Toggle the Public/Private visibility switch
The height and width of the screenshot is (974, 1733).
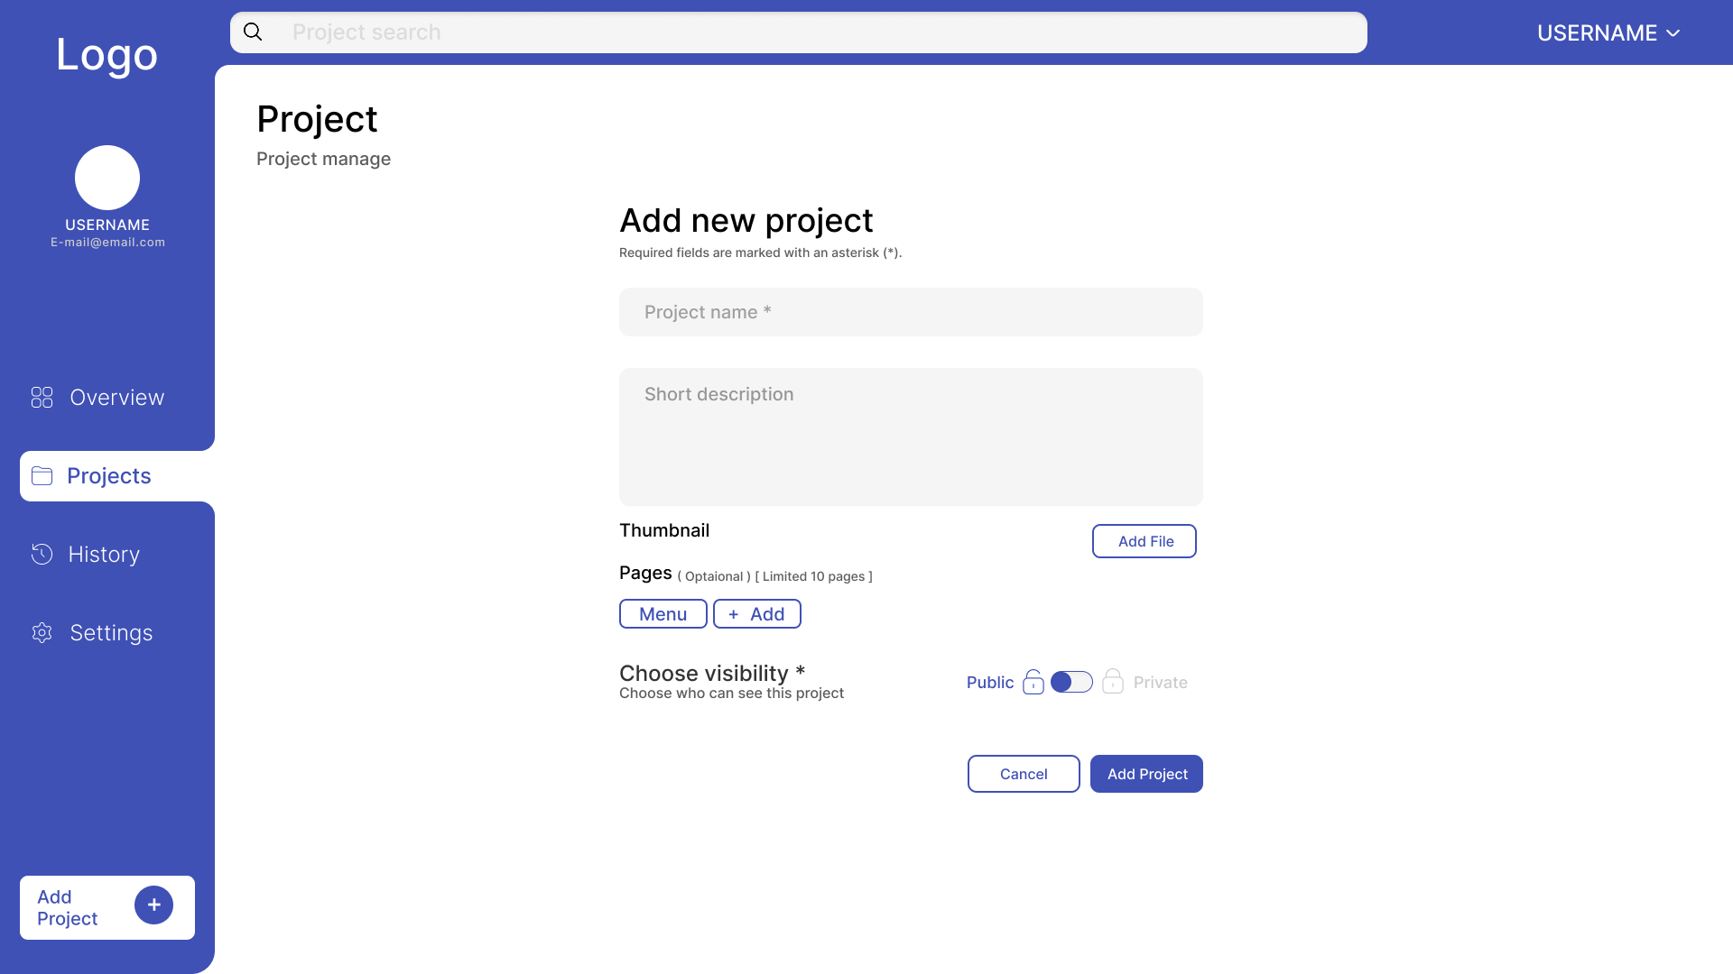coord(1071,682)
